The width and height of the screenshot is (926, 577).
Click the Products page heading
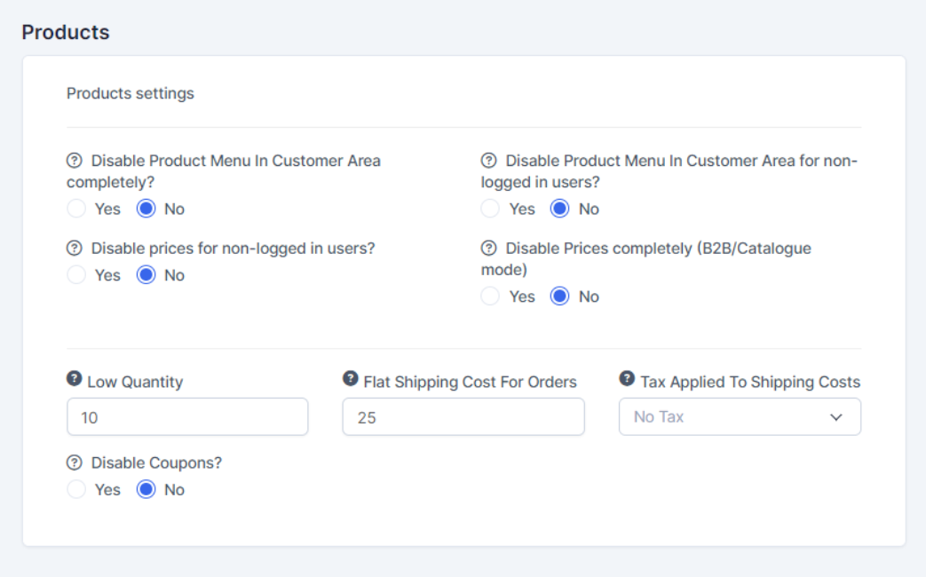click(x=66, y=32)
